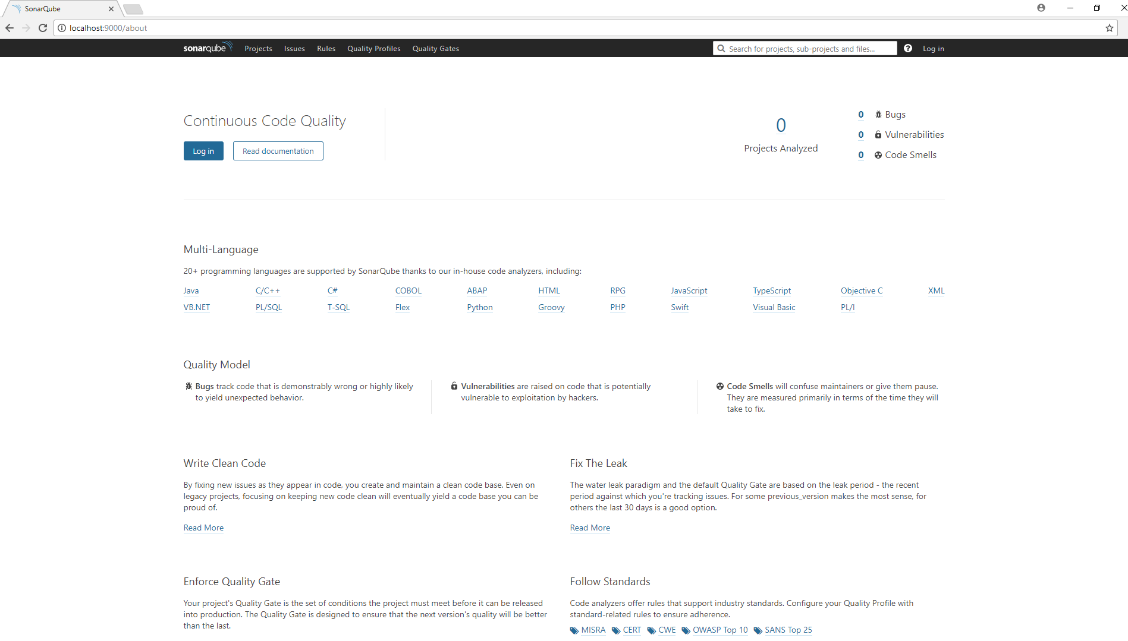Viewport: 1128px width, 641px height.
Task: Click the Vulnerabilities count 0 link
Action: pos(861,135)
